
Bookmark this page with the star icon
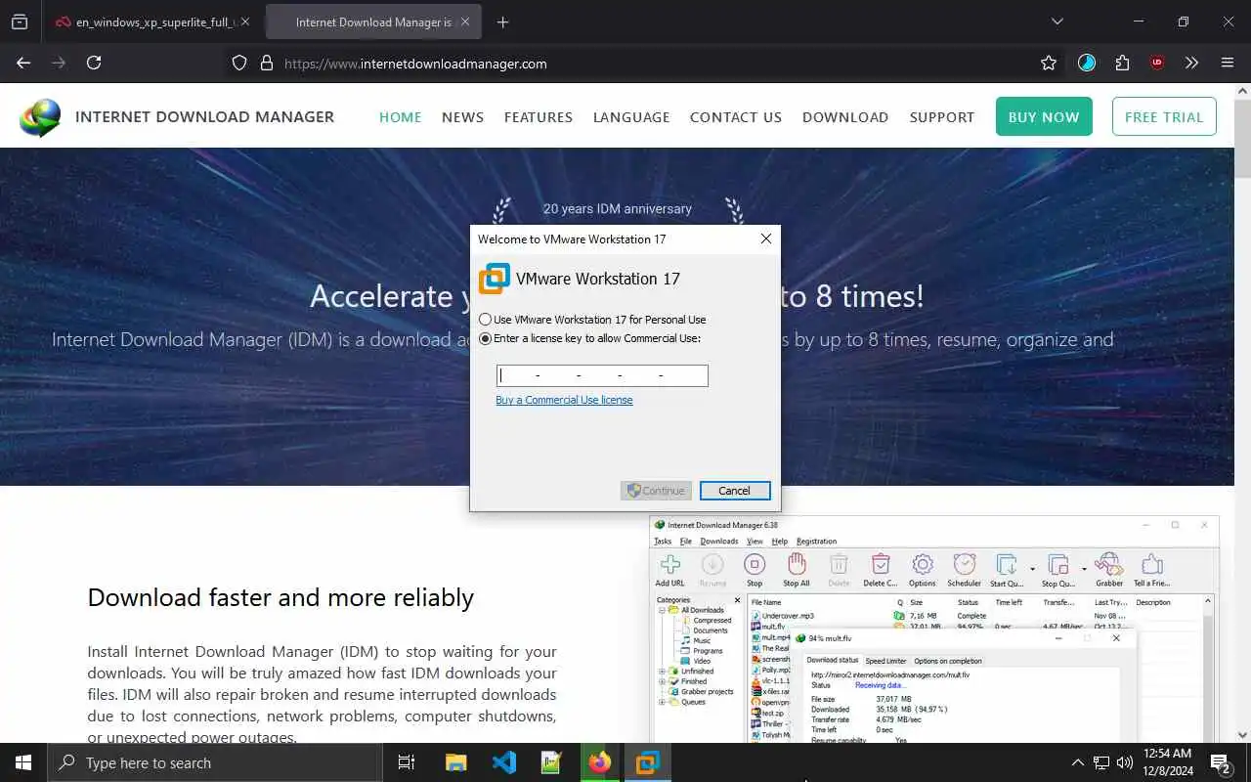(1049, 63)
